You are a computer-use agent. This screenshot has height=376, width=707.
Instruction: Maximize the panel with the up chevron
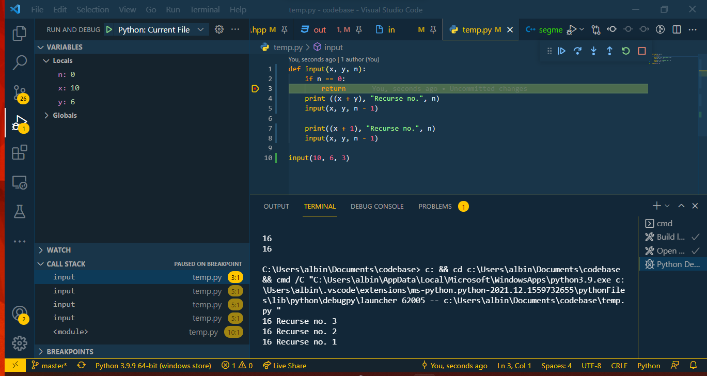[681, 206]
